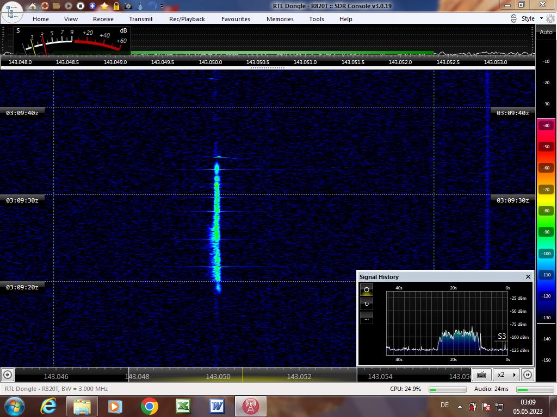Open the Favourites ribbon tab
Image resolution: width=557 pixels, height=417 pixels.
[236, 19]
